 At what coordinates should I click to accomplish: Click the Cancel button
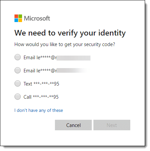(73, 125)
